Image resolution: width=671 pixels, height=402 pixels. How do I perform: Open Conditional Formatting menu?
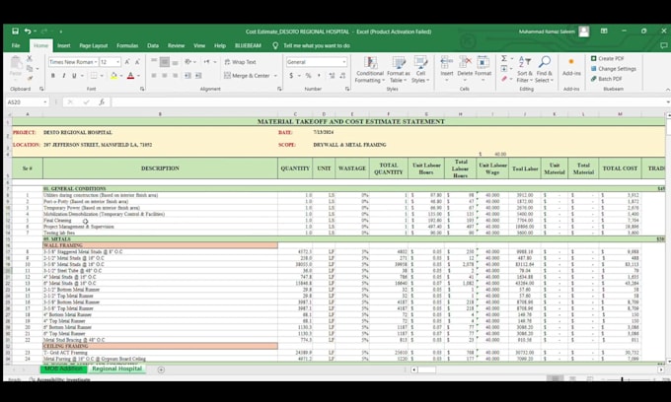pos(370,70)
